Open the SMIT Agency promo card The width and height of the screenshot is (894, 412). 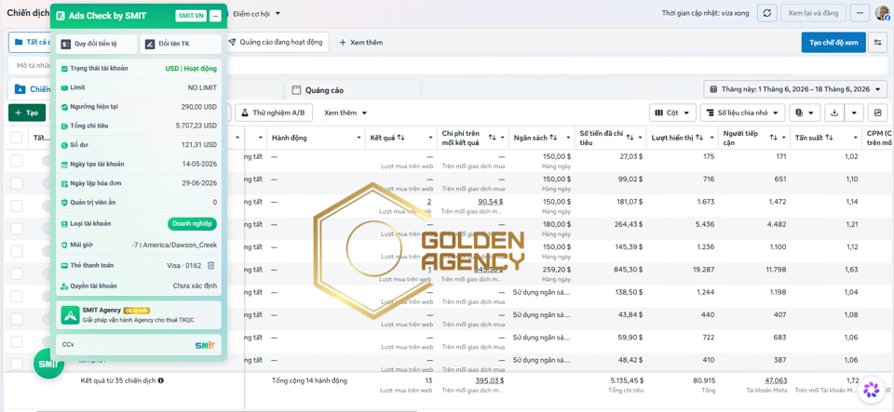(x=139, y=314)
